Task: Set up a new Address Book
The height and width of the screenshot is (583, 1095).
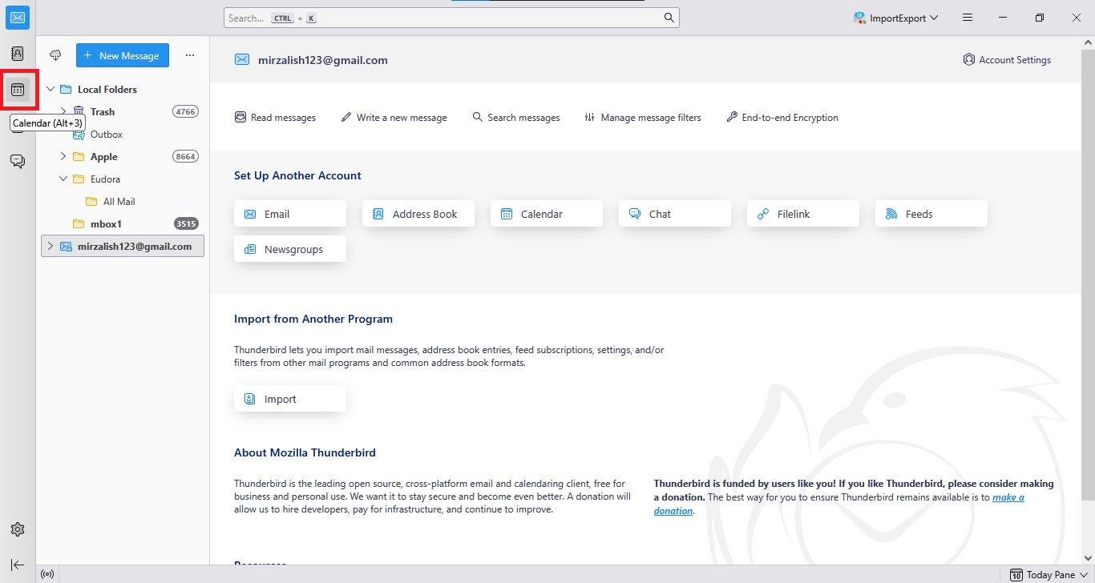Action: click(x=418, y=214)
